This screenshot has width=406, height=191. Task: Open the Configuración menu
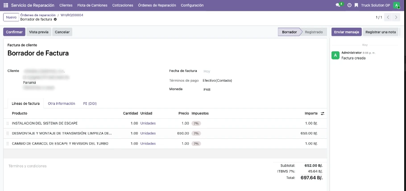192,5
